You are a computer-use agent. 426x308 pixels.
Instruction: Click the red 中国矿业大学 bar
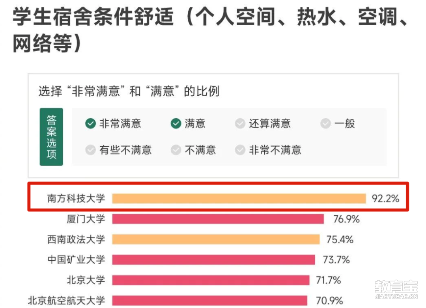point(213,259)
